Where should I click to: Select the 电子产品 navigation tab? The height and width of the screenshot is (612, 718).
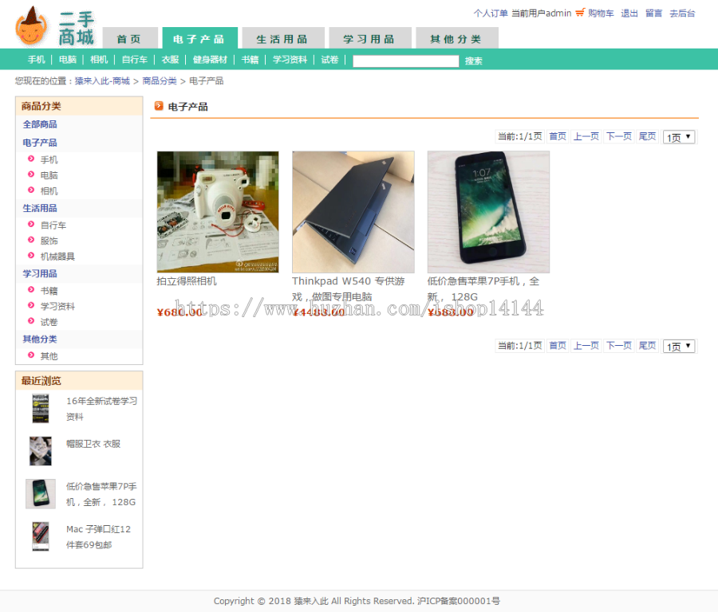click(x=199, y=38)
